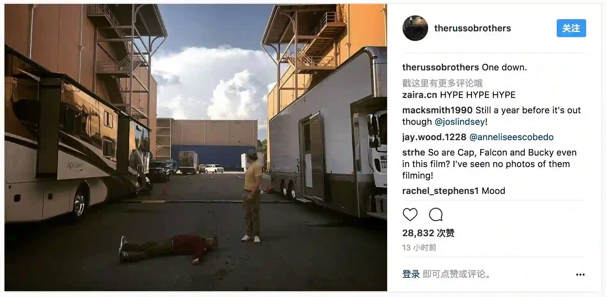
Task: Like the post with the heart icon
Action: (x=410, y=214)
